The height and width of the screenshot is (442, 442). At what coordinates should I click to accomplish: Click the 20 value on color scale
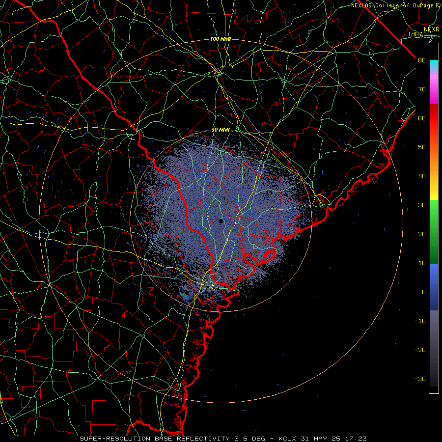(422, 234)
